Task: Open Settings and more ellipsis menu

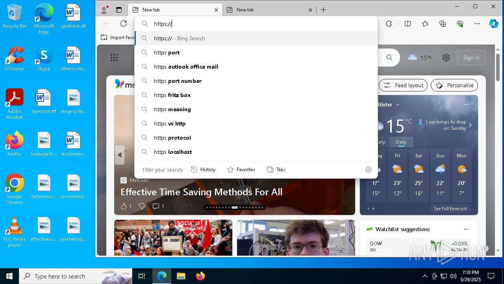Action: tap(477, 24)
